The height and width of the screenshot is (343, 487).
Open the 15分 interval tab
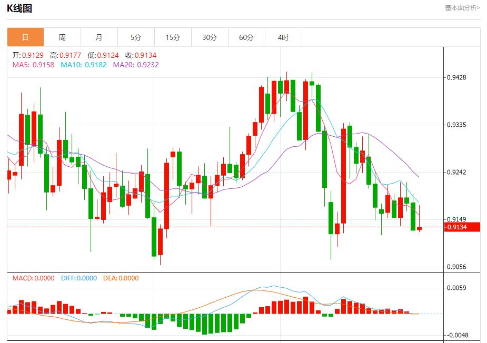[x=173, y=37]
